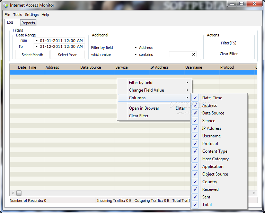Image resolution: width=265 pixels, height=213 pixels.
Task: Switch to the Reports tab
Action: pos(28,23)
